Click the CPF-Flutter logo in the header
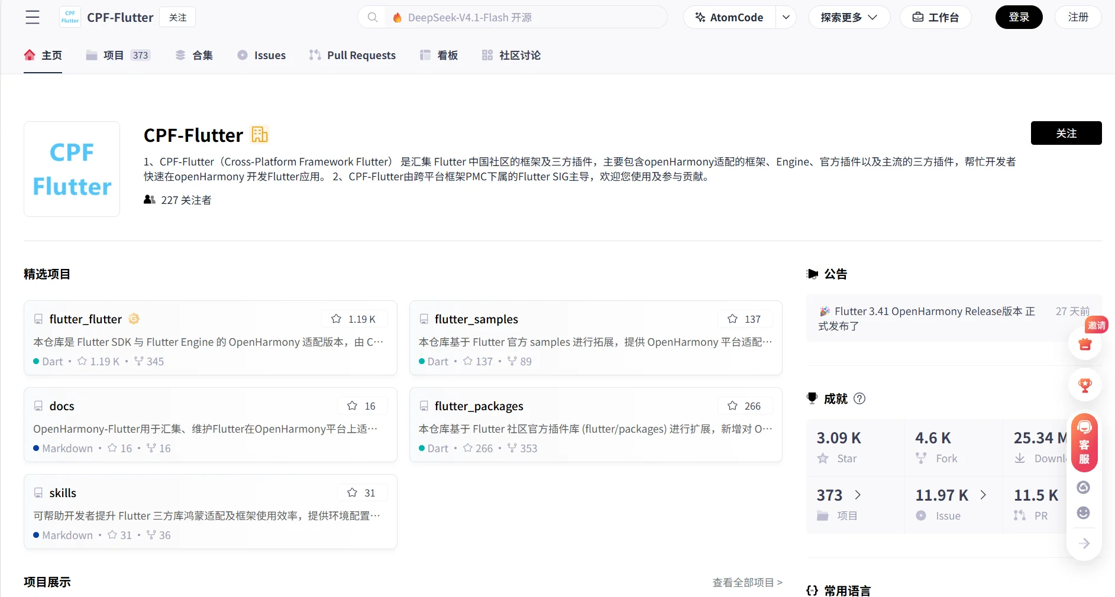Viewport: 1115px width, 597px height. point(70,17)
